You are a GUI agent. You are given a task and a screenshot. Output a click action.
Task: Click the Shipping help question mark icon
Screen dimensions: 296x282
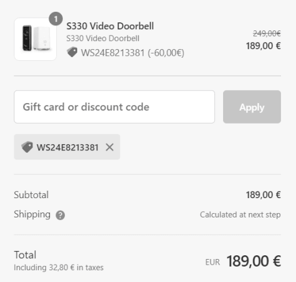click(60, 215)
